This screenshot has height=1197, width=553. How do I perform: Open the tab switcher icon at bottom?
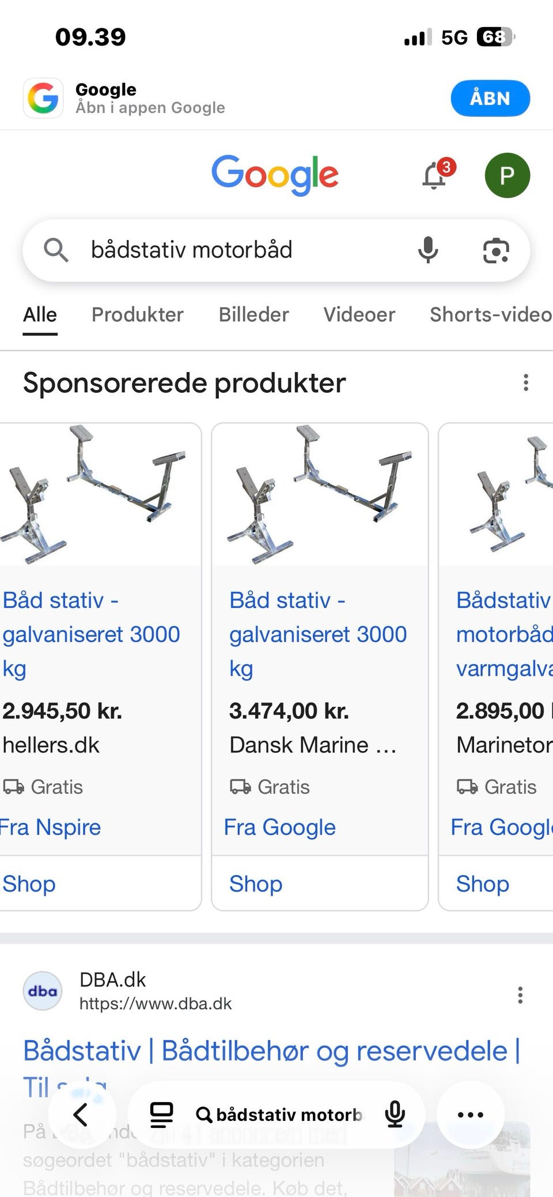162,1113
